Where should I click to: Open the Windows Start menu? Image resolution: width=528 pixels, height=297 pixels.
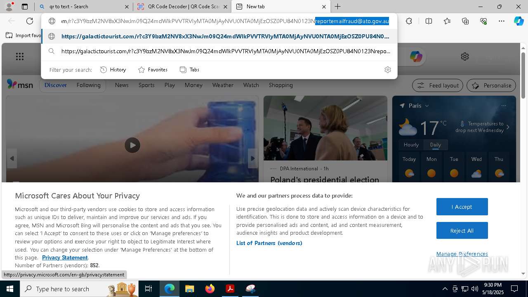click(10, 289)
